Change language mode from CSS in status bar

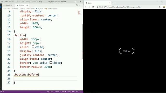(73, 91)
